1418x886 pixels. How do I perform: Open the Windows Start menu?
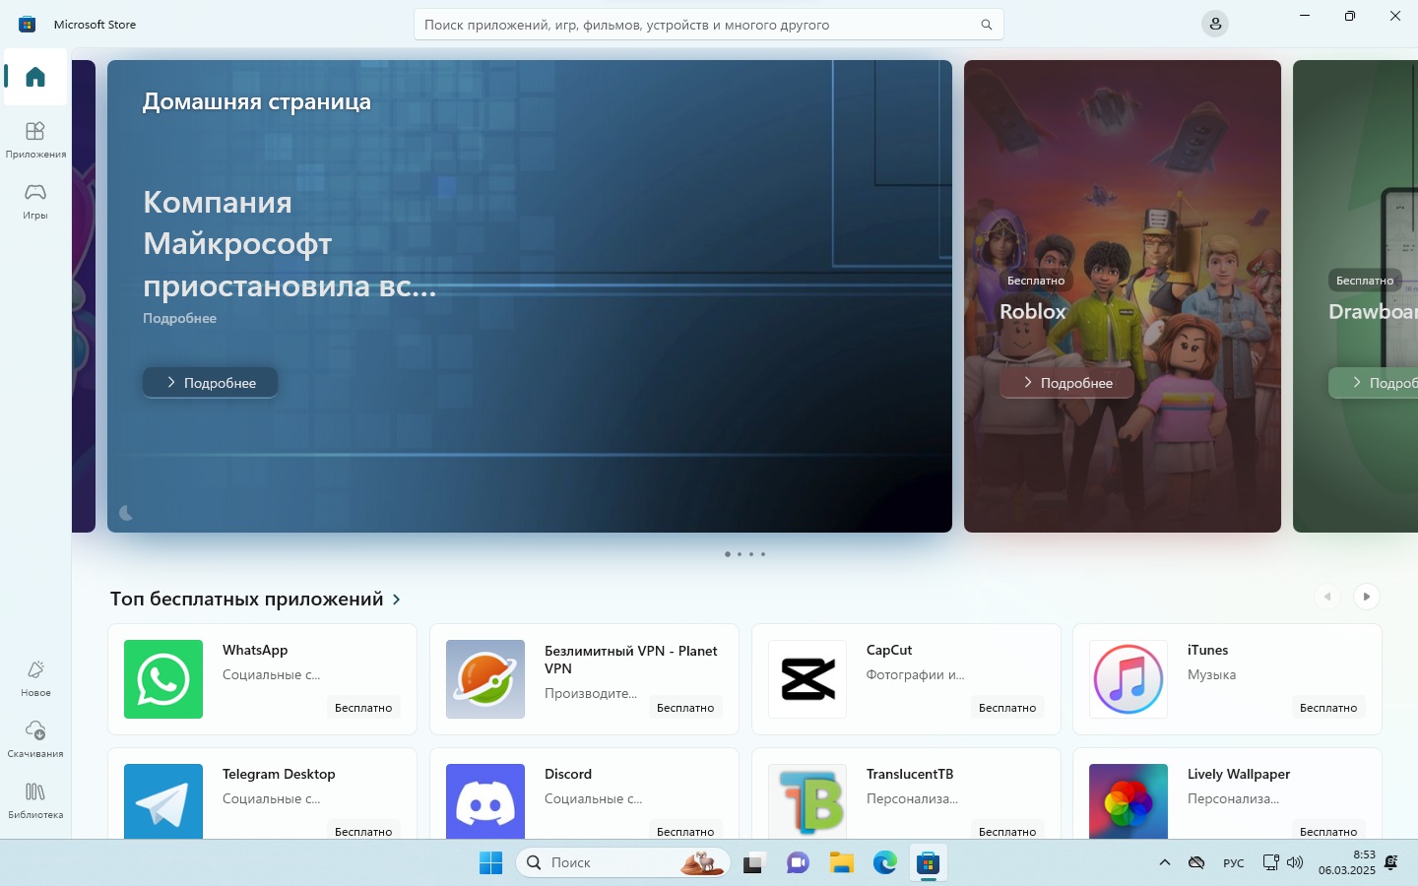pos(490,863)
